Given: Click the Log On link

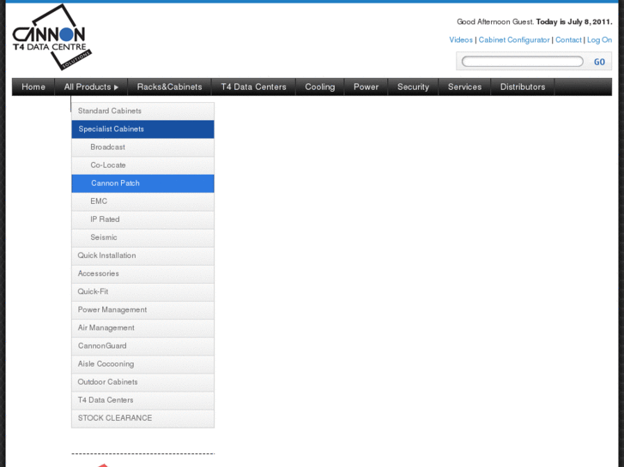Looking at the screenshot, I should [599, 39].
